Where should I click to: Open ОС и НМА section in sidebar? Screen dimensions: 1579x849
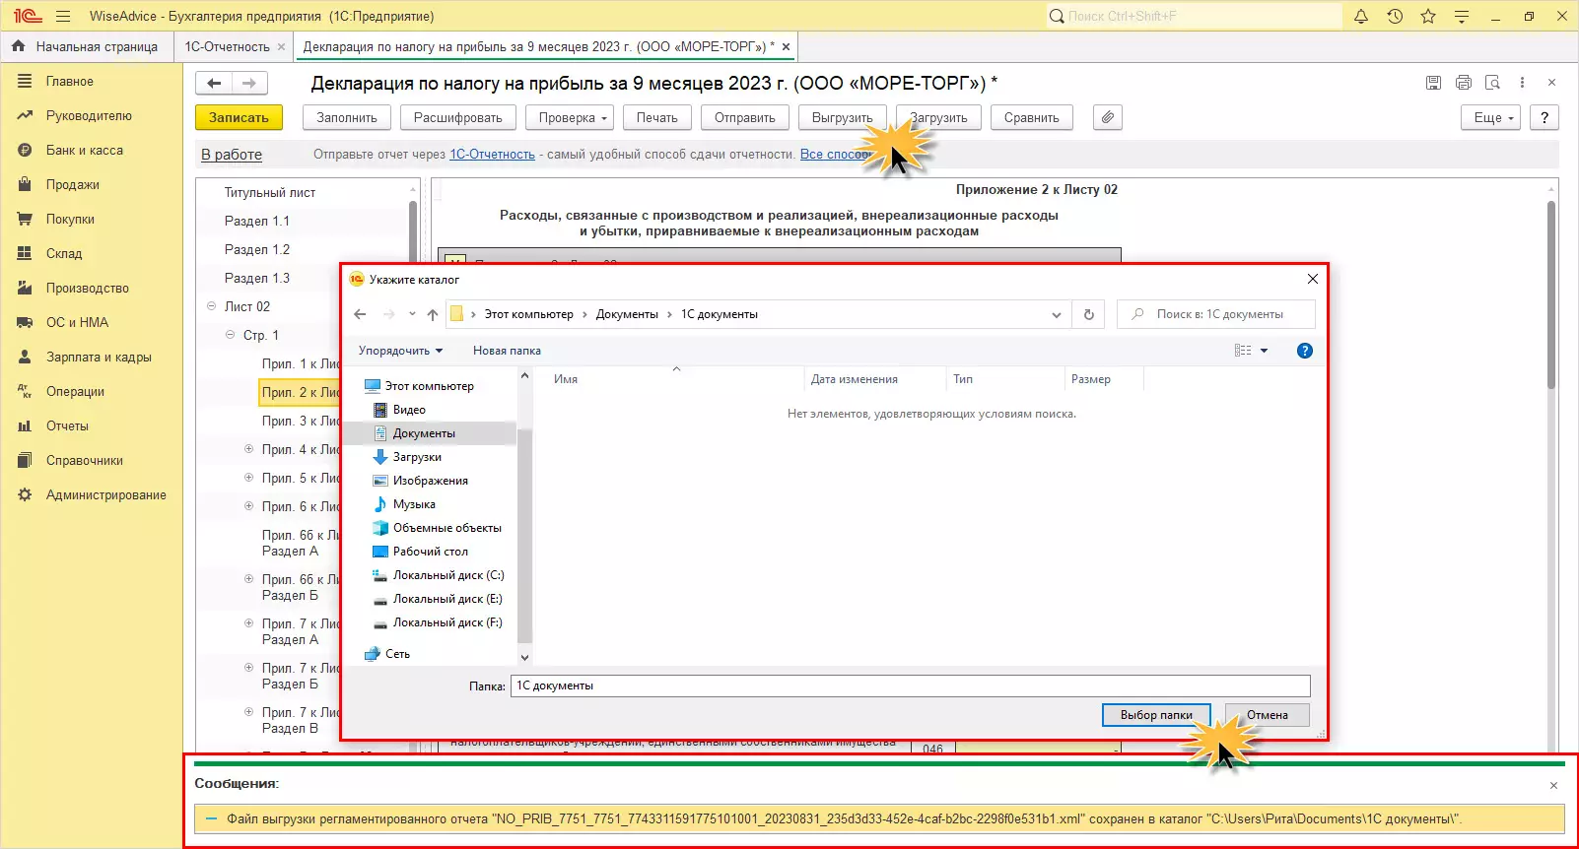[78, 323]
